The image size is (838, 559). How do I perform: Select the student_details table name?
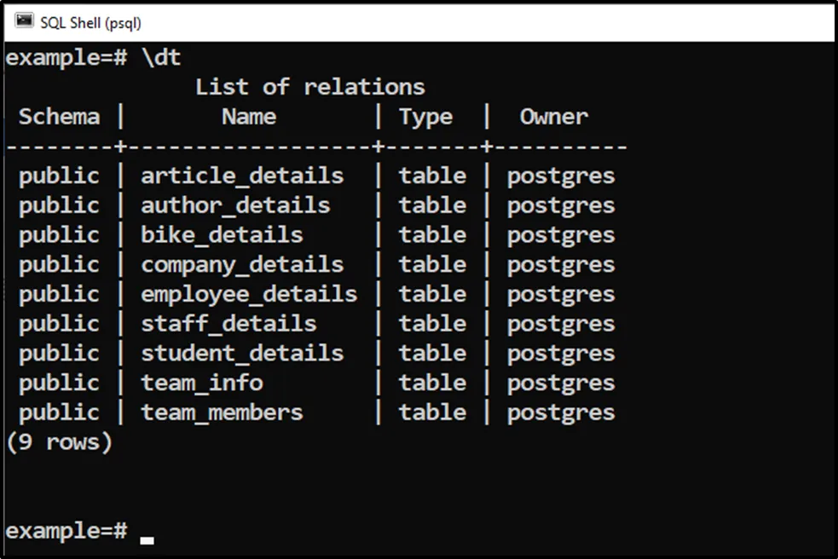coord(242,354)
